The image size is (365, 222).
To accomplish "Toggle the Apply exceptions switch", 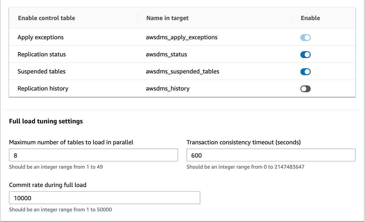I will 305,38.
